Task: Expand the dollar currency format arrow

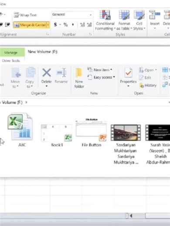Action: (x=60, y=25)
